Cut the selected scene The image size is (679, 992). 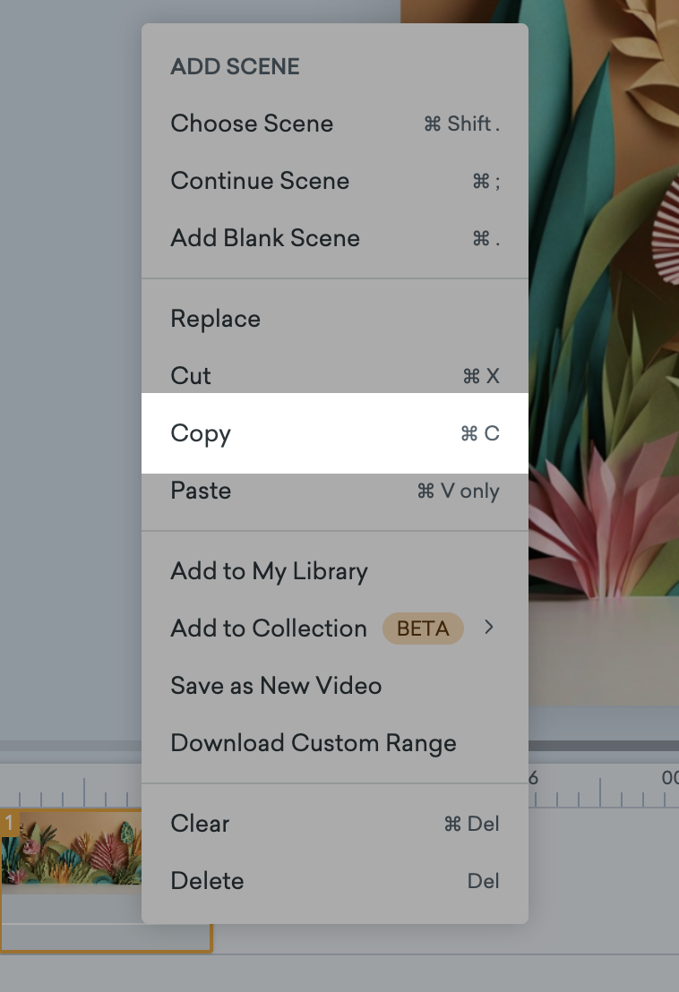[190, 376]
